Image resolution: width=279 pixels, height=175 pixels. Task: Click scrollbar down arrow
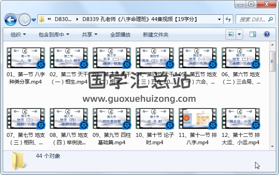(272, 147)
